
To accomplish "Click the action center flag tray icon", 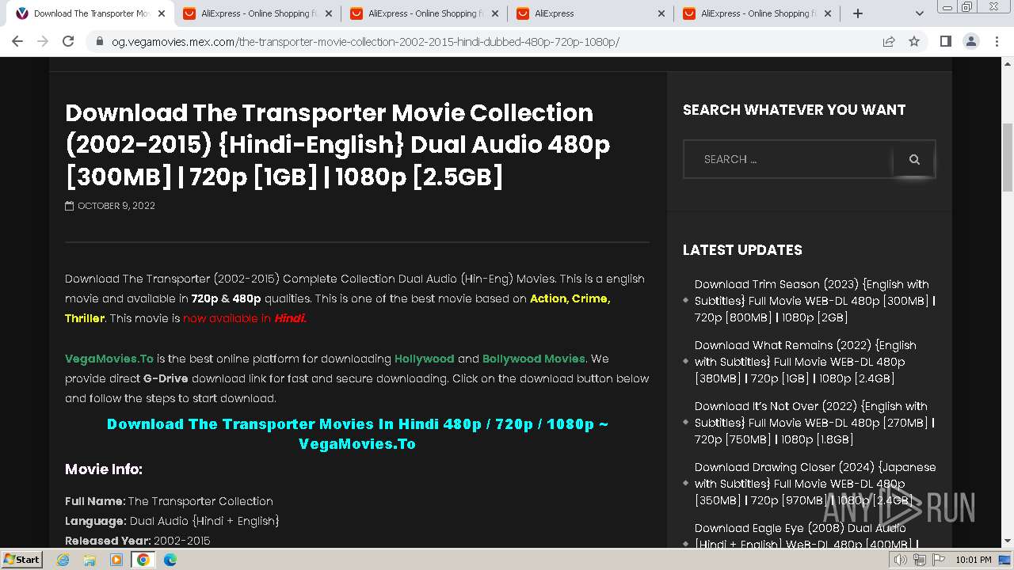I will (x=937, y=560).
